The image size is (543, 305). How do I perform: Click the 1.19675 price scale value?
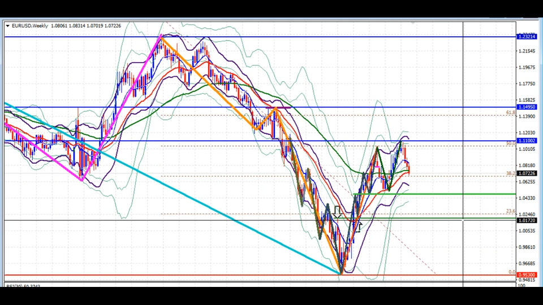click(x=527, y=67)
